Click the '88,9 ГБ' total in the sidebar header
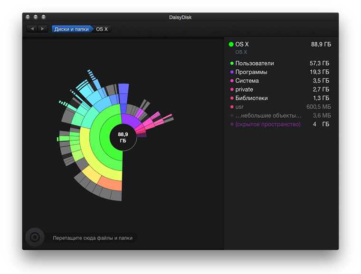The width and height of the screenshot is (361, 274). (321, 44)
